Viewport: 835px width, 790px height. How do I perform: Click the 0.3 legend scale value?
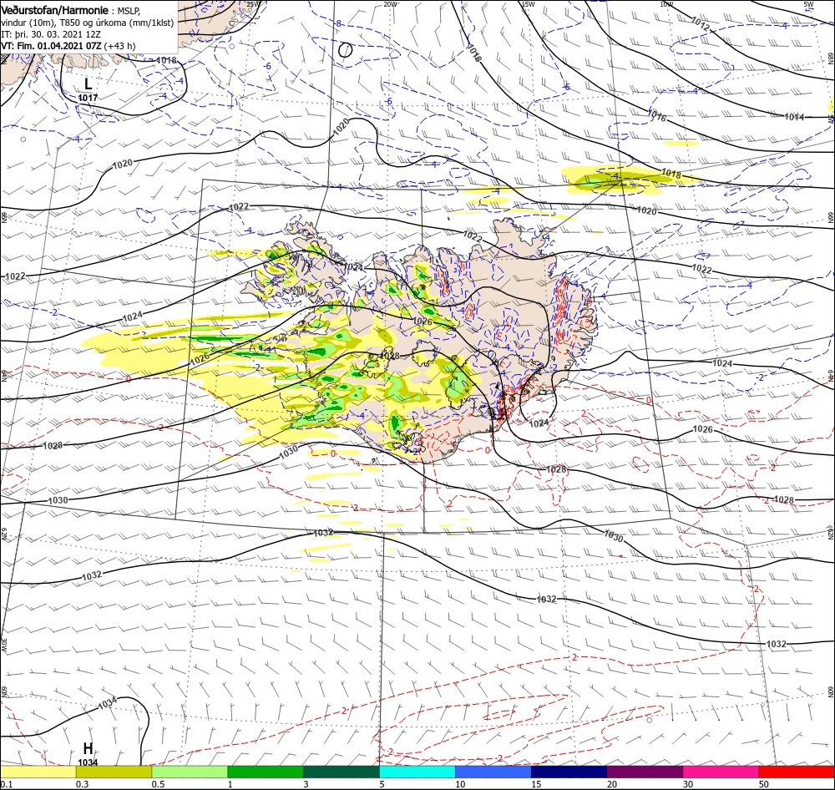(83, 784)
